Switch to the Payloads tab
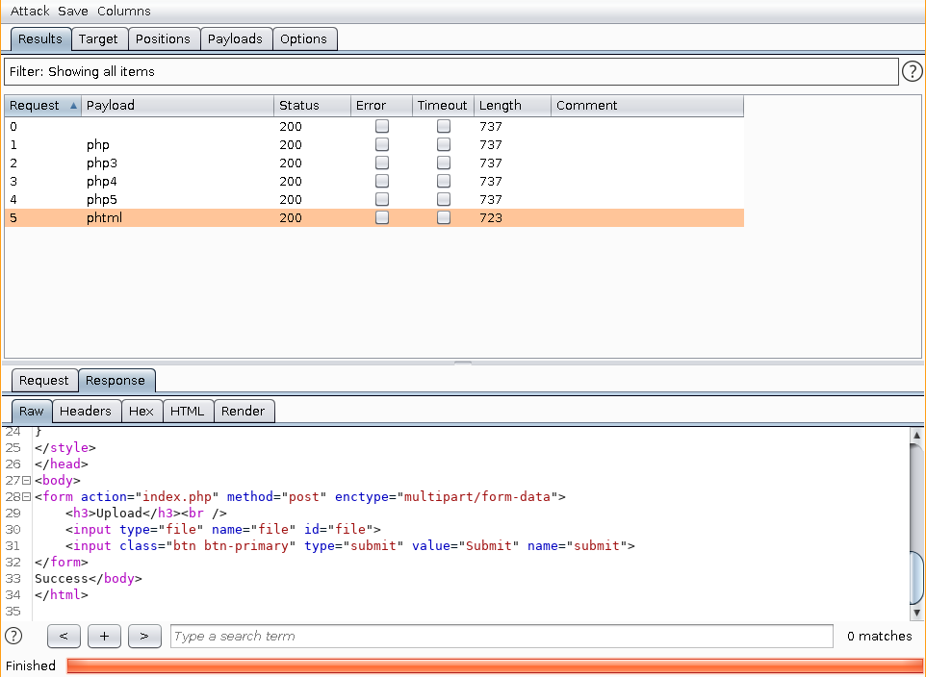 point(235,38)
